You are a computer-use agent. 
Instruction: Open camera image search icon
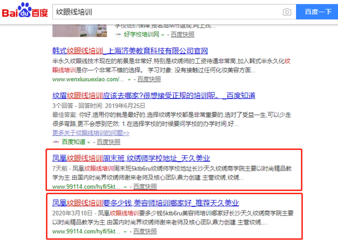point(287,12)
